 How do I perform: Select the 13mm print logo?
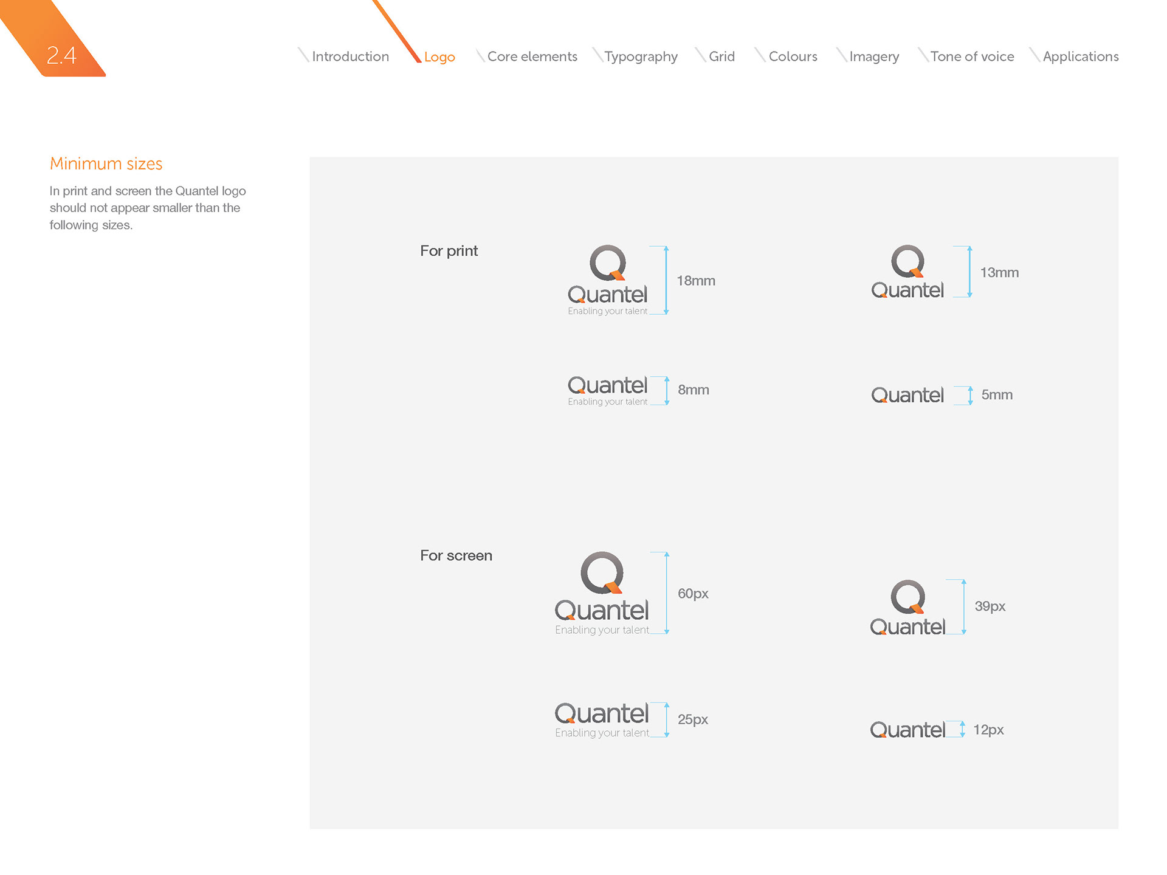click(907, 272)
